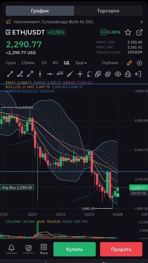148x263 pixels.
Task: Select the 1Ч timeframe
Action: (x=44, y=63)
